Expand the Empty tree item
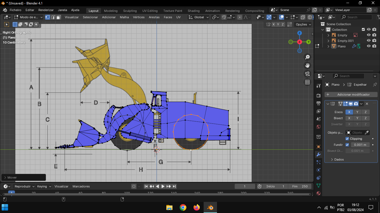Viewport: 380px width, 213px height. pos(328,35)
